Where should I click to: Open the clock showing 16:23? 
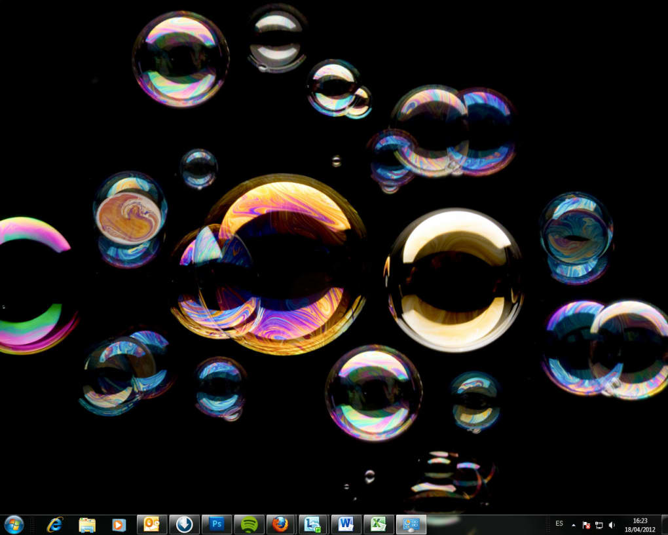click(640, 525)
